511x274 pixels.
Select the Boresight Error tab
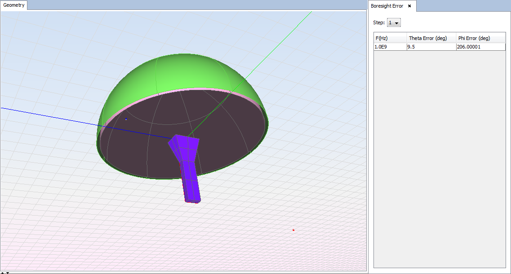387,6
